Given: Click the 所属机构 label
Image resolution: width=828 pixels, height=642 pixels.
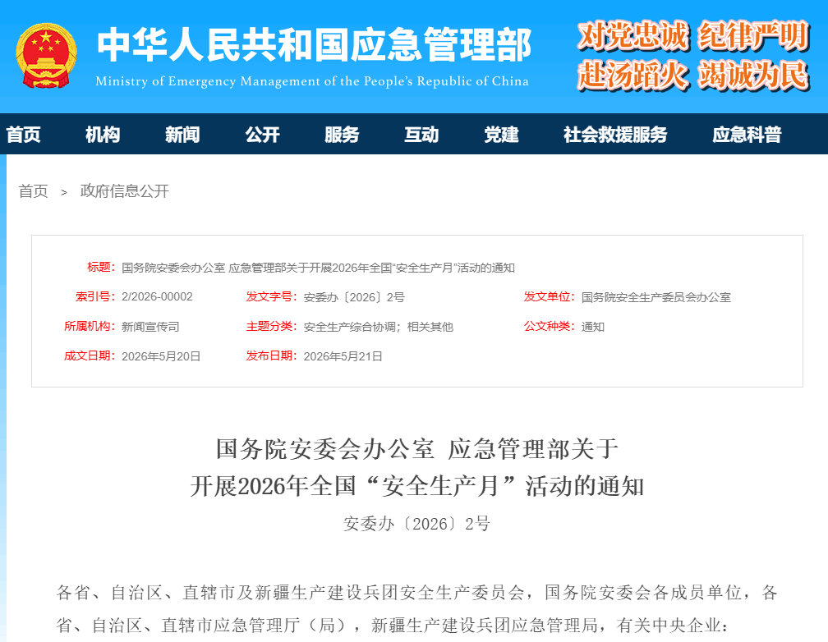Looking at the screenshot, I should (90, 326).
